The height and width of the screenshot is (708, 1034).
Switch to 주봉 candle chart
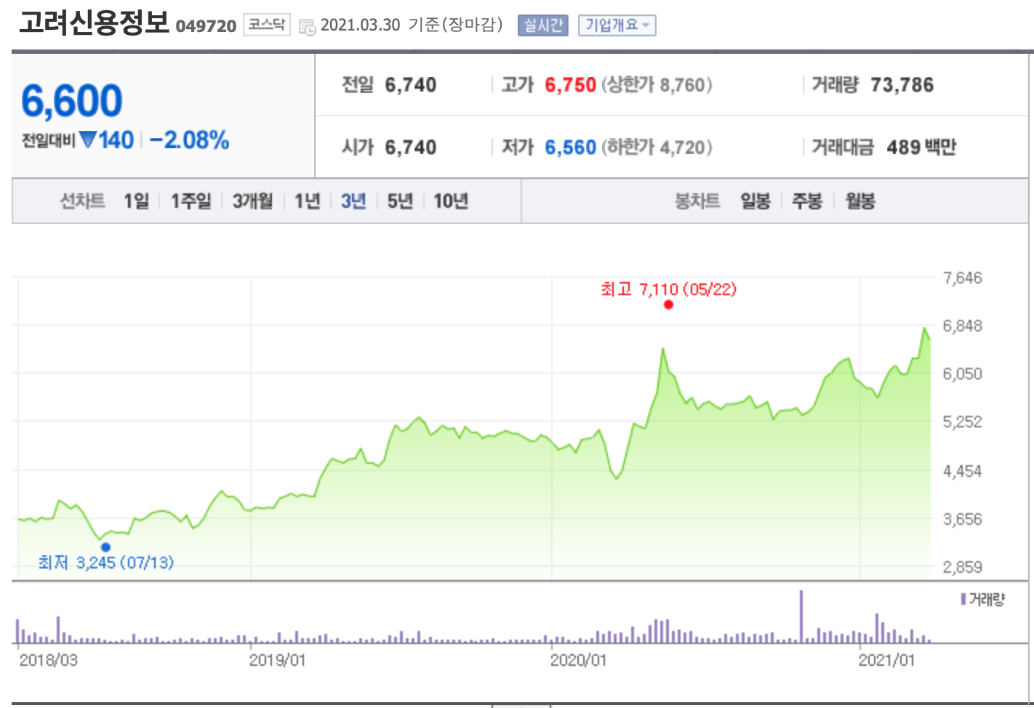click(807, 201)
